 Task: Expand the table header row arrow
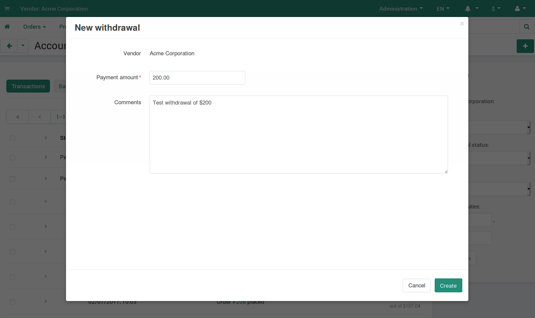(x=46, y=138)
